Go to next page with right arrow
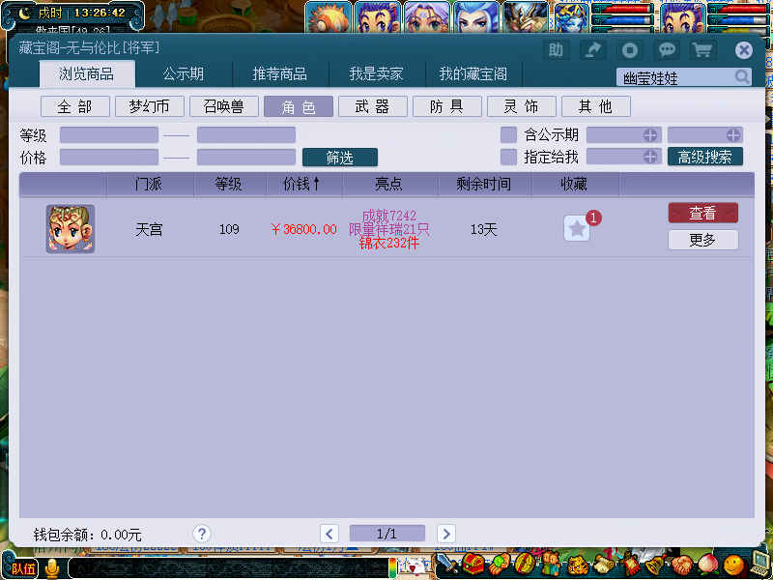The height and width of the screenshot is (580, 773). pos(446,534)
